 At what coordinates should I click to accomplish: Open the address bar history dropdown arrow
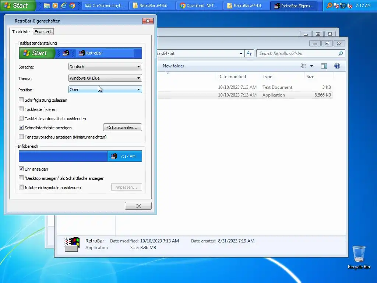(241, 53)
